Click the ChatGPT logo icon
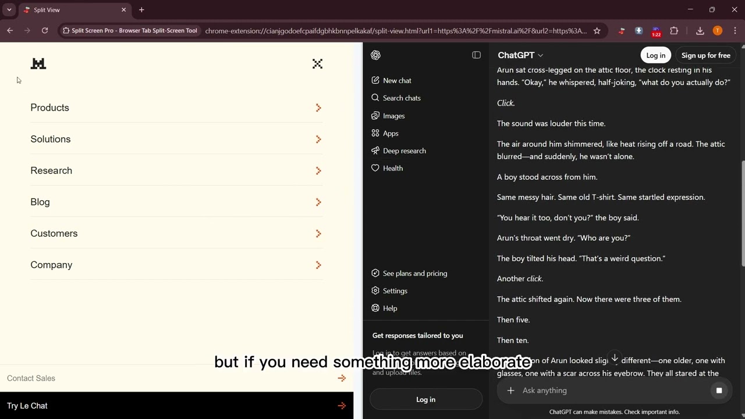 pos(375,55)
